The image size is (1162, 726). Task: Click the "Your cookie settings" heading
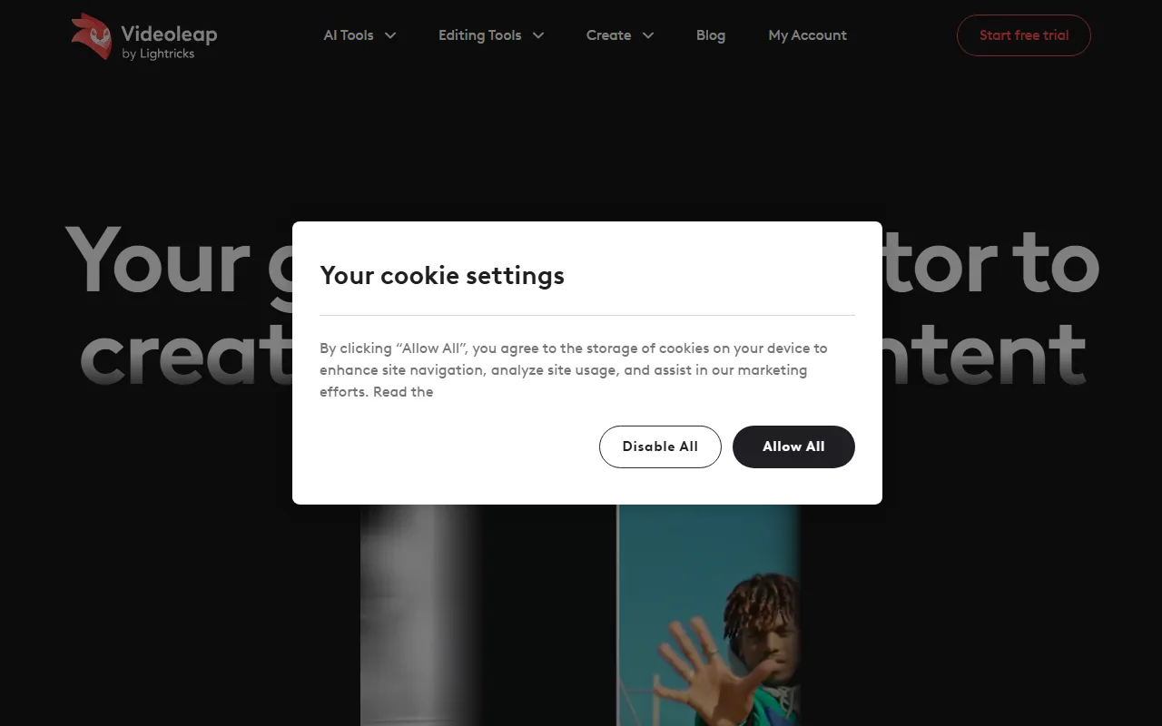coord(442,275)
